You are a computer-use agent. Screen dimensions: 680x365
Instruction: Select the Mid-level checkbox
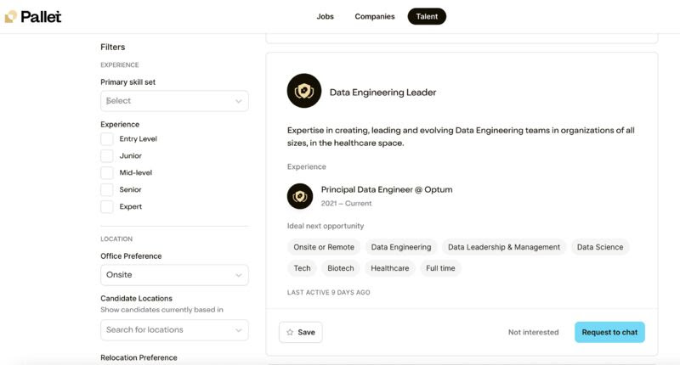point(107,173)
